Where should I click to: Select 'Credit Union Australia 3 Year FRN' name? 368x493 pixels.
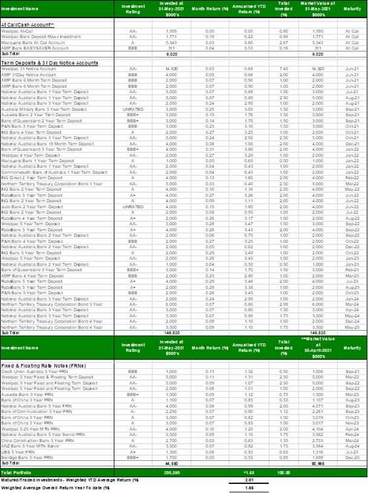(36, 372)
